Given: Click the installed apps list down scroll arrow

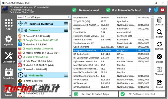Looking at the screenshot, I should (x=152, y=89).
